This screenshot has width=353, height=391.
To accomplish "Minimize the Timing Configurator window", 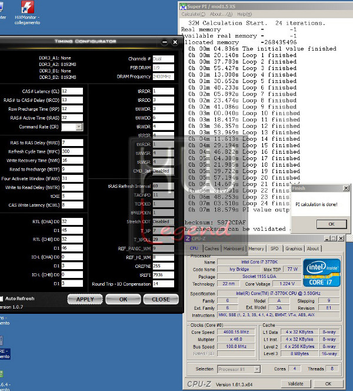I will 165,42.
